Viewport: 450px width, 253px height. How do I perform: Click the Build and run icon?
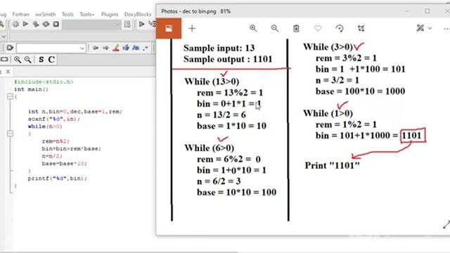click(x=36, y=24)
